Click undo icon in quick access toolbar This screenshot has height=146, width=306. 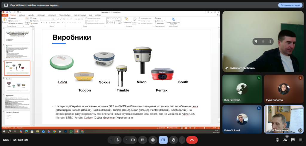click(x=10, y=12)
